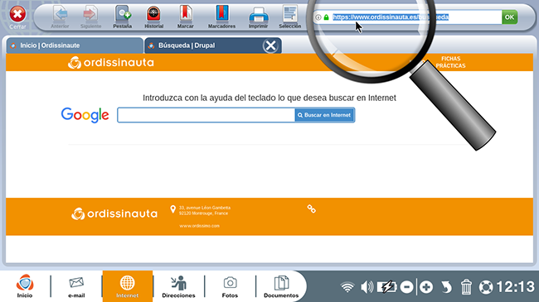Print the page with Imprimir
The width and height of the screenshot is (539, 302).
coord(258,17)
